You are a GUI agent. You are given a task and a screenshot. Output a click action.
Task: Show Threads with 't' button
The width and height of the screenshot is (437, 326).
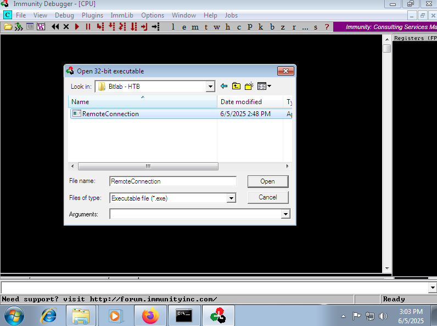click(206, 27)
